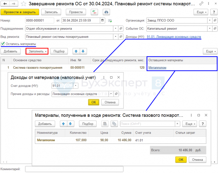Move materials row down in Материалы dialog
Screen dimensions: 218x173
70,124
